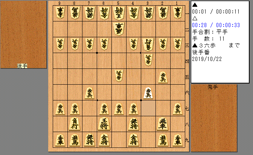Screen dimensions: 253x155
Task: Select sente's king at 6八
Action: 104,124
